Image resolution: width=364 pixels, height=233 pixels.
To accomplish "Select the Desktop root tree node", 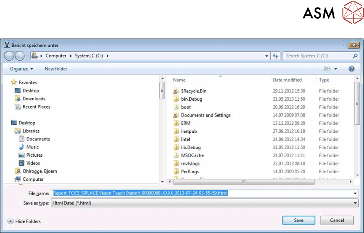I will point(27,123).
